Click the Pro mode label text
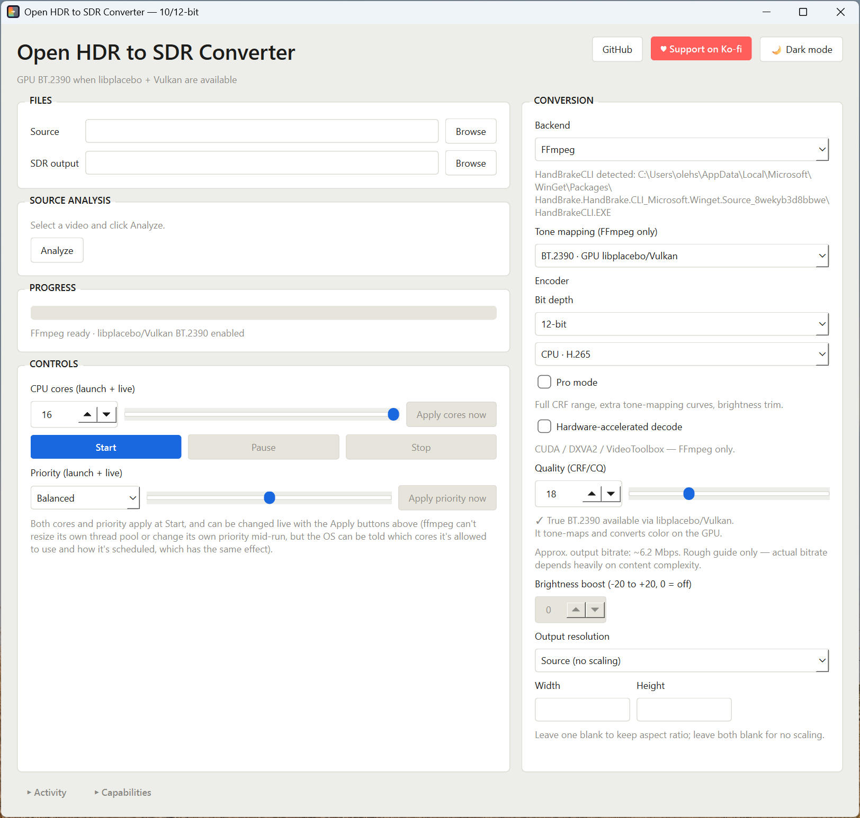Image resolution: width=860 pixels, height=818 pixels. [577, 382]
